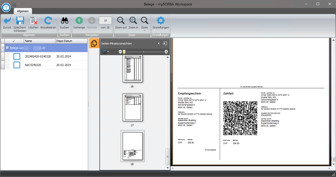The height and width of the screenshot is (177, 336).
Task: Collapse thumbnails pane with left triangle
Action: [159, 43]
